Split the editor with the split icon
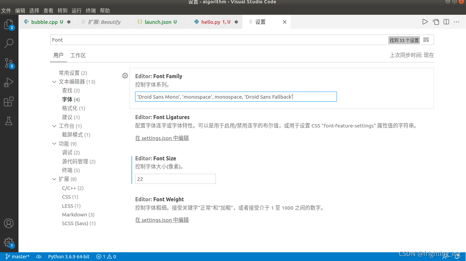Image resolution: width=466 pixels, height=261 pixels. click(x=446, y=21)
